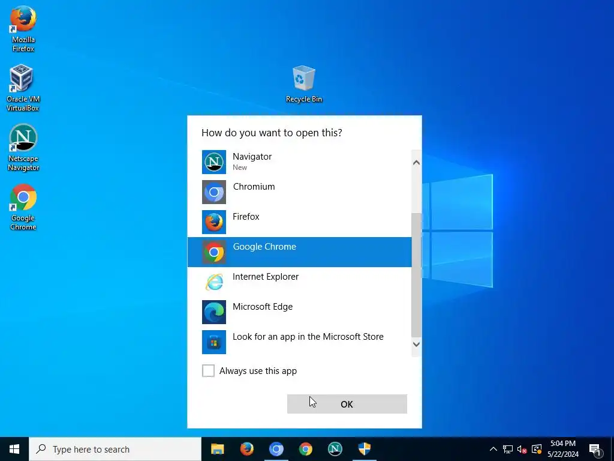The width and height of the screenshot is (614, 461).
Task: Open the clock and date flyout
Action: [562, 449]
